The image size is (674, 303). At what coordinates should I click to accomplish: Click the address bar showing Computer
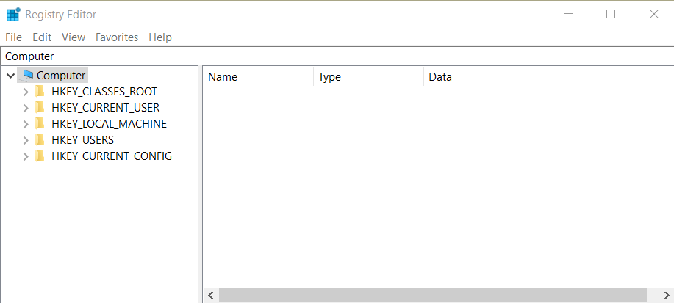[337, 56]
